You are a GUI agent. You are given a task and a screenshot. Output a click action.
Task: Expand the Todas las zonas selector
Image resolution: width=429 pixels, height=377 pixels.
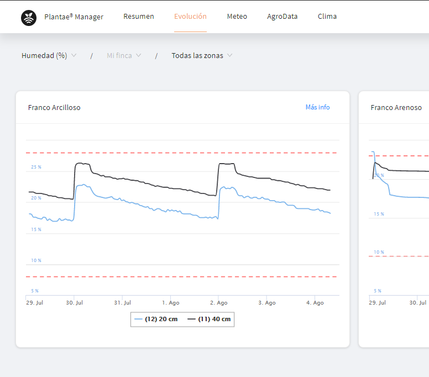point(202,56)
